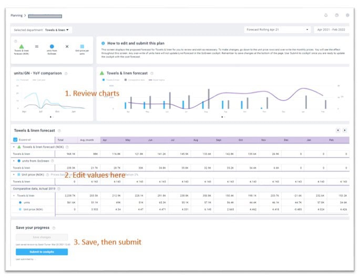
Task: Open settings gear icon in top bar
Action: point(347,15)
